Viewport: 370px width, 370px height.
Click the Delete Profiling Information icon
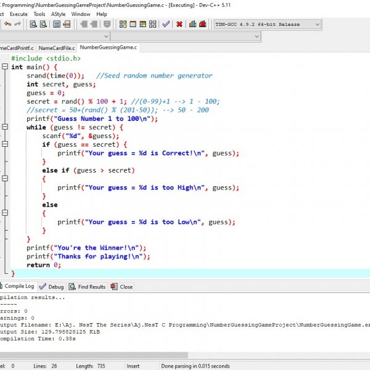pyautogui.click(x=203, y=24)
